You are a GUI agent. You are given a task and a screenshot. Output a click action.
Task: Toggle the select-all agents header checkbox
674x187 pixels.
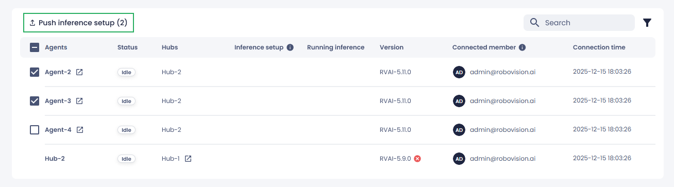click(35, 47)
